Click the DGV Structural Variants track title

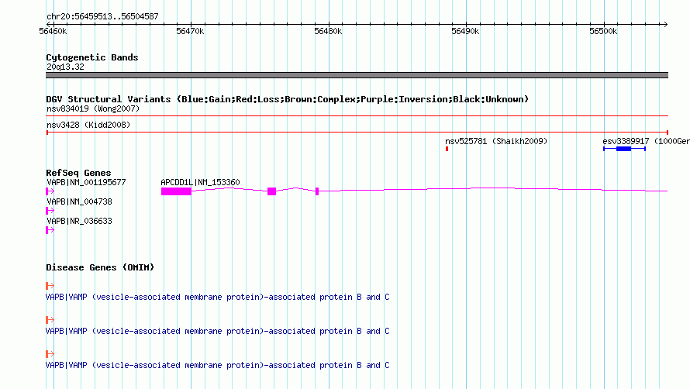pyautogui.click(x=288, y=99)
